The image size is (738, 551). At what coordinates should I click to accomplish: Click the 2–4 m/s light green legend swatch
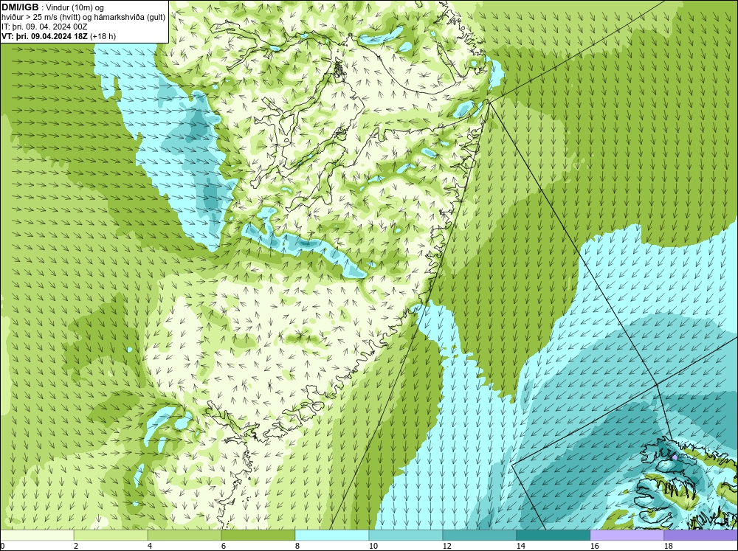[x=111, y=536]
